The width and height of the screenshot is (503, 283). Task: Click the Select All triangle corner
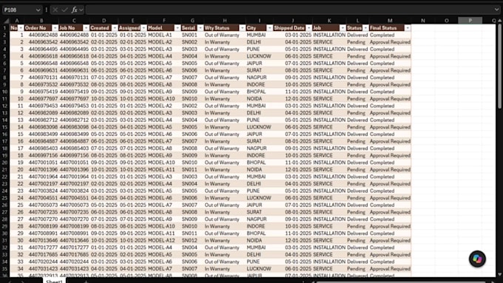tap(6, 21)
